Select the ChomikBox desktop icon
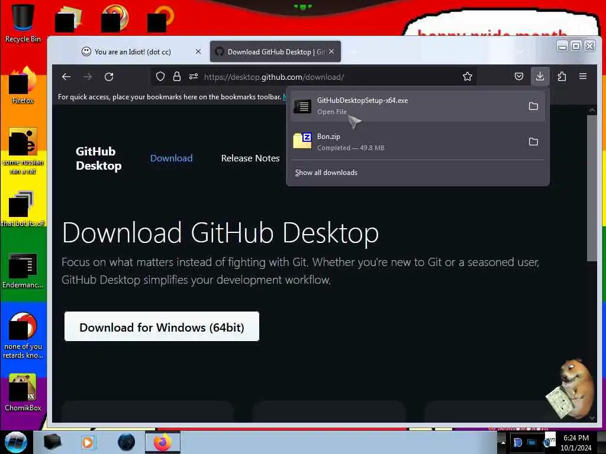Viewport: 606px width, 454px height. [23, 393]
